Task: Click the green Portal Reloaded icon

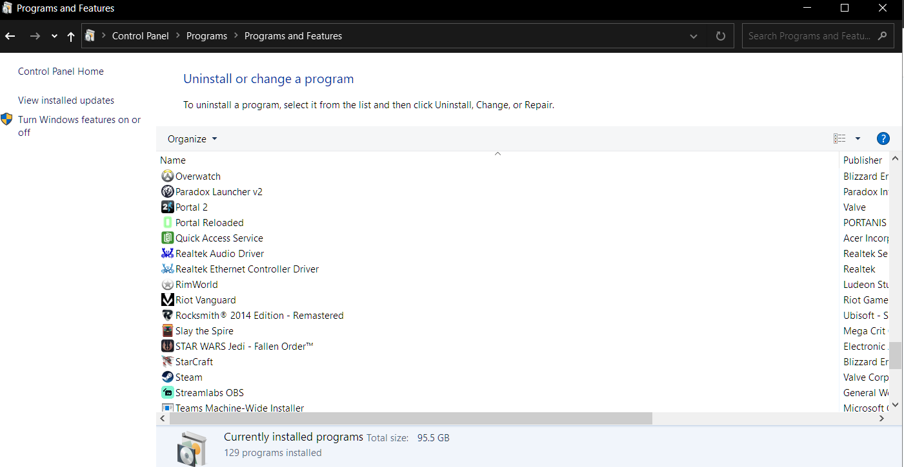Action: (167, 222)
